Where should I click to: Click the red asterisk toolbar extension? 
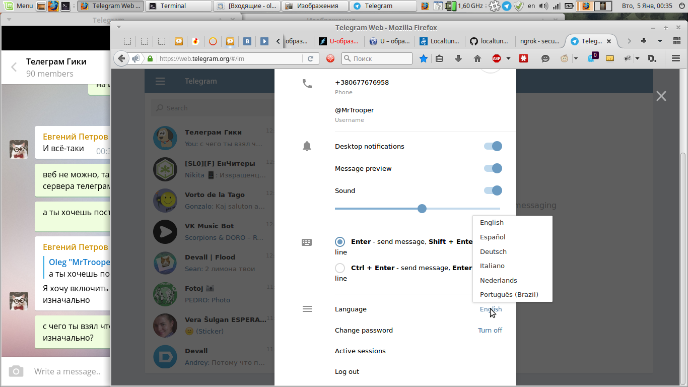point(523,58)
